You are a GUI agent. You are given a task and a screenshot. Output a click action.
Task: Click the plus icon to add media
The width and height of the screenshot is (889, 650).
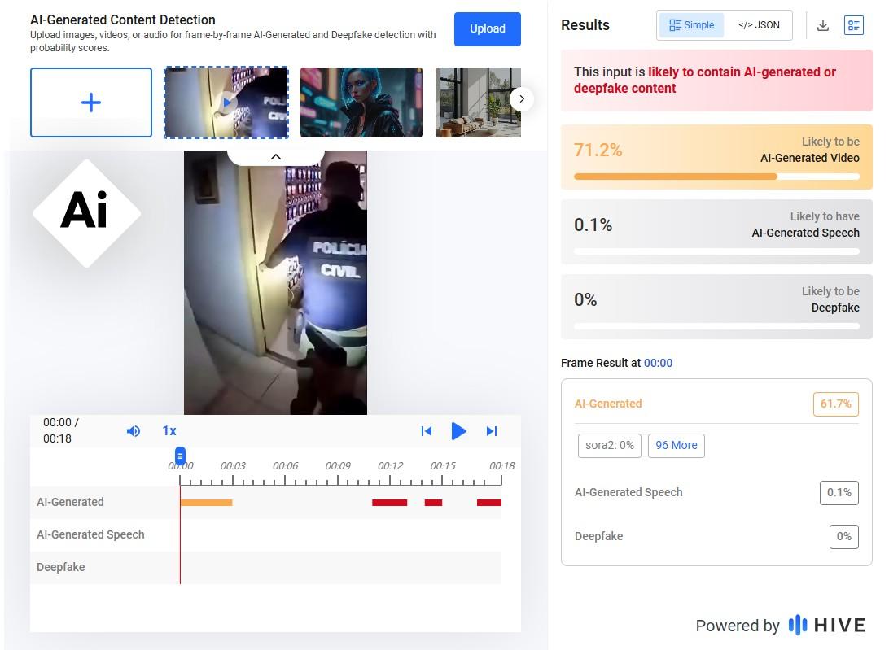point(91,103)
